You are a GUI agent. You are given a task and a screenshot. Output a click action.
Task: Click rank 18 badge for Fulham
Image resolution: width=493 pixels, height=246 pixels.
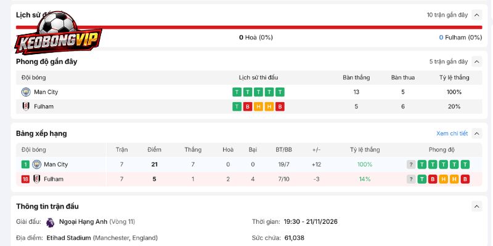coord(25,179)
